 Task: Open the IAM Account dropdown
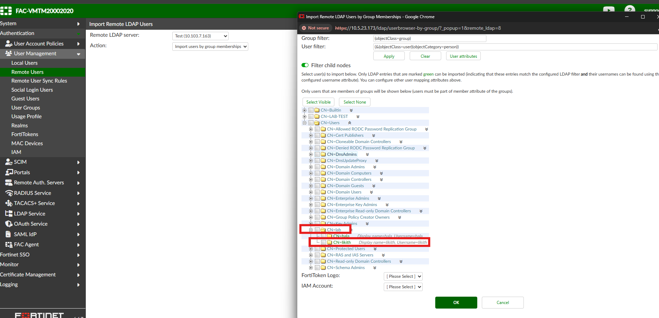tap(403, 287)
